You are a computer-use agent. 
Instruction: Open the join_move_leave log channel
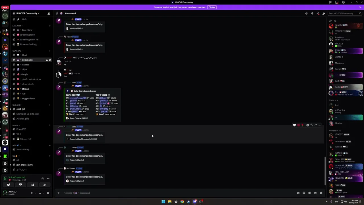click(x=31, y=165)
